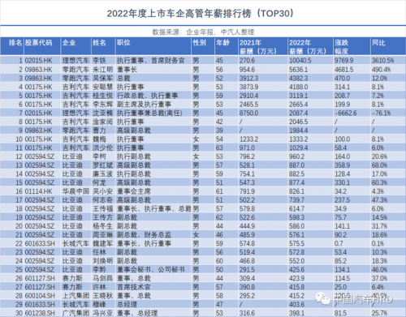The image size is (406, 317).
Task: Click the position 行政总裁、执行董事
Action: 147,96
